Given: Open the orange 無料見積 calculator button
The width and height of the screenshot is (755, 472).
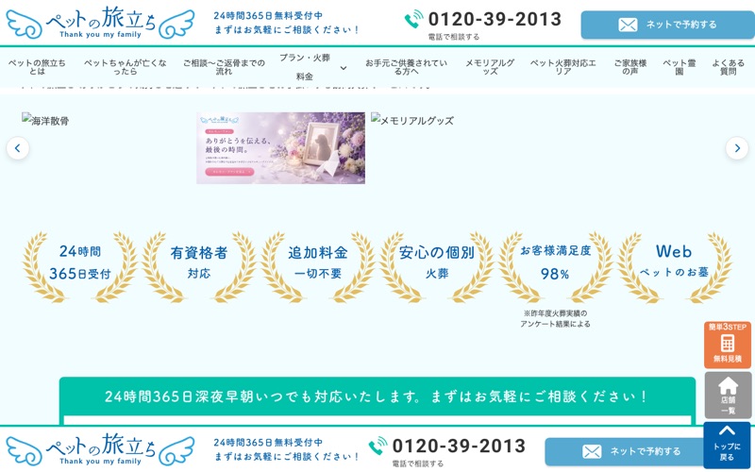Looking at the screenshot, I should (728, 345).
